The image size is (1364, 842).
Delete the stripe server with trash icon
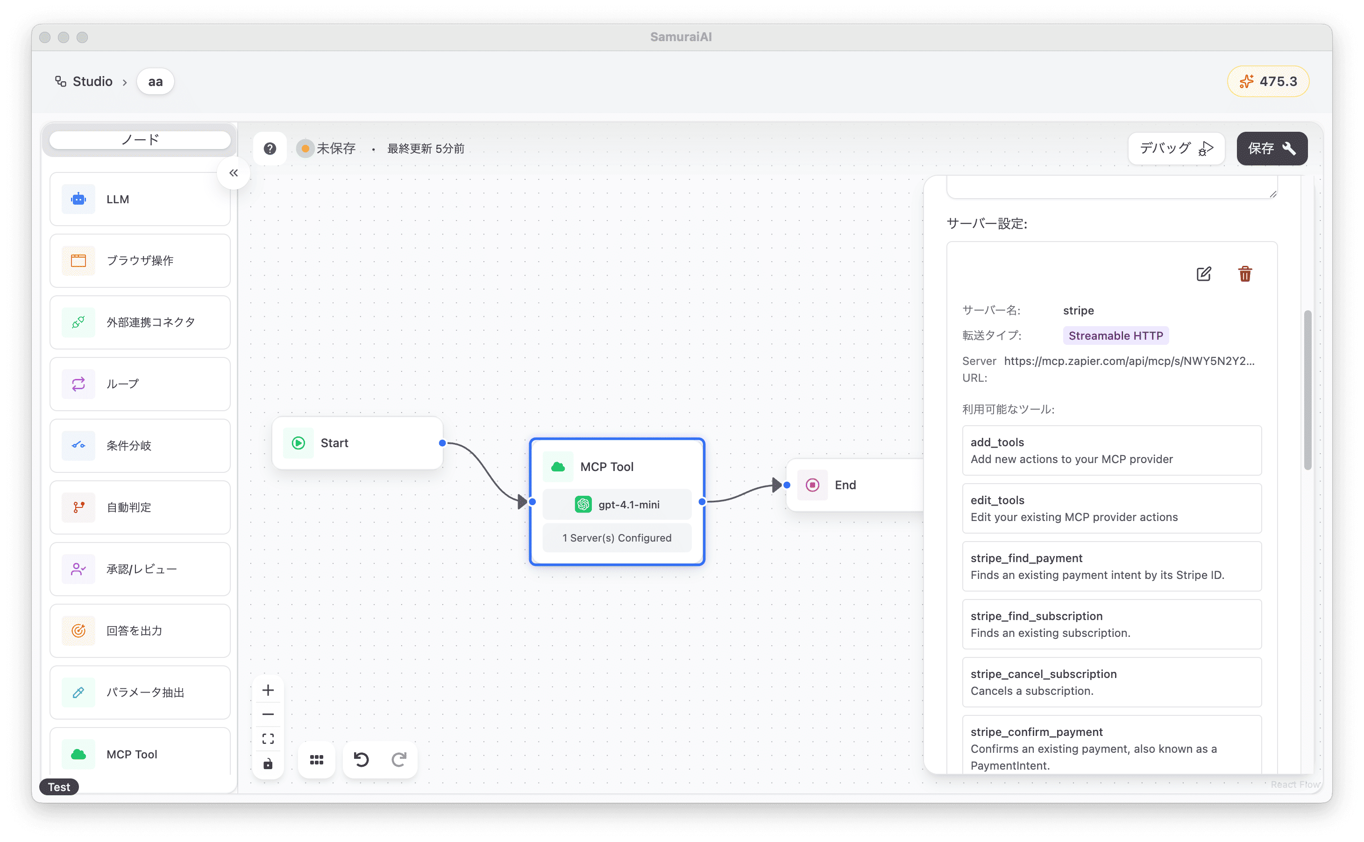[x=1245, y=274]
